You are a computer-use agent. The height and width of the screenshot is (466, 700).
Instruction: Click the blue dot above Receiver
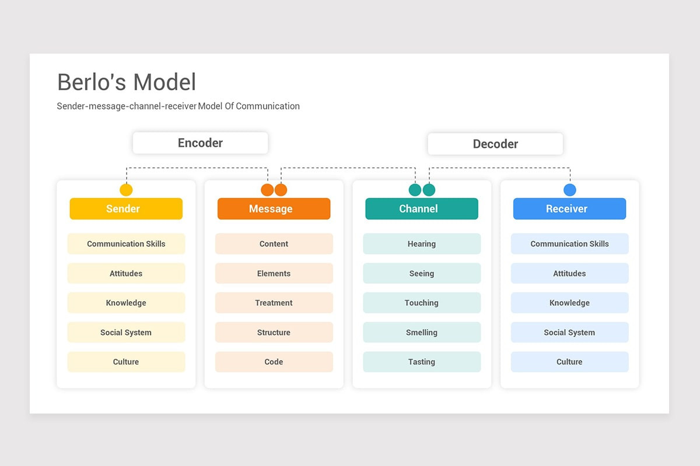click(570, 190)
